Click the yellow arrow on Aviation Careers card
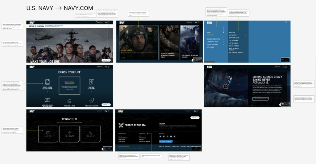 tap(123, 58)
